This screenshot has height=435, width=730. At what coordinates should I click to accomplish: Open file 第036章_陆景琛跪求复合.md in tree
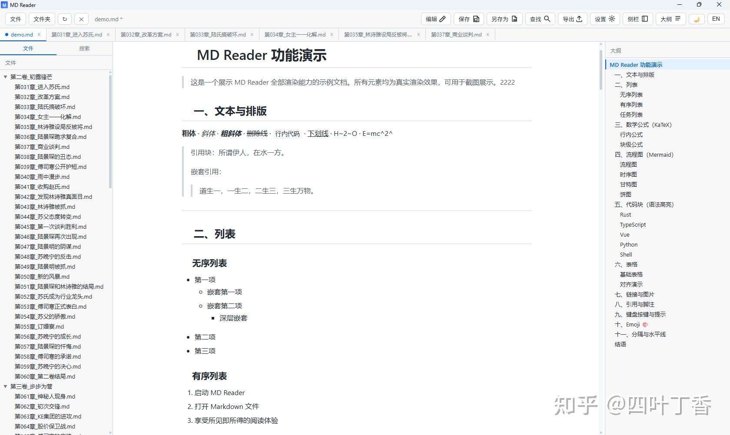[50, 137]
